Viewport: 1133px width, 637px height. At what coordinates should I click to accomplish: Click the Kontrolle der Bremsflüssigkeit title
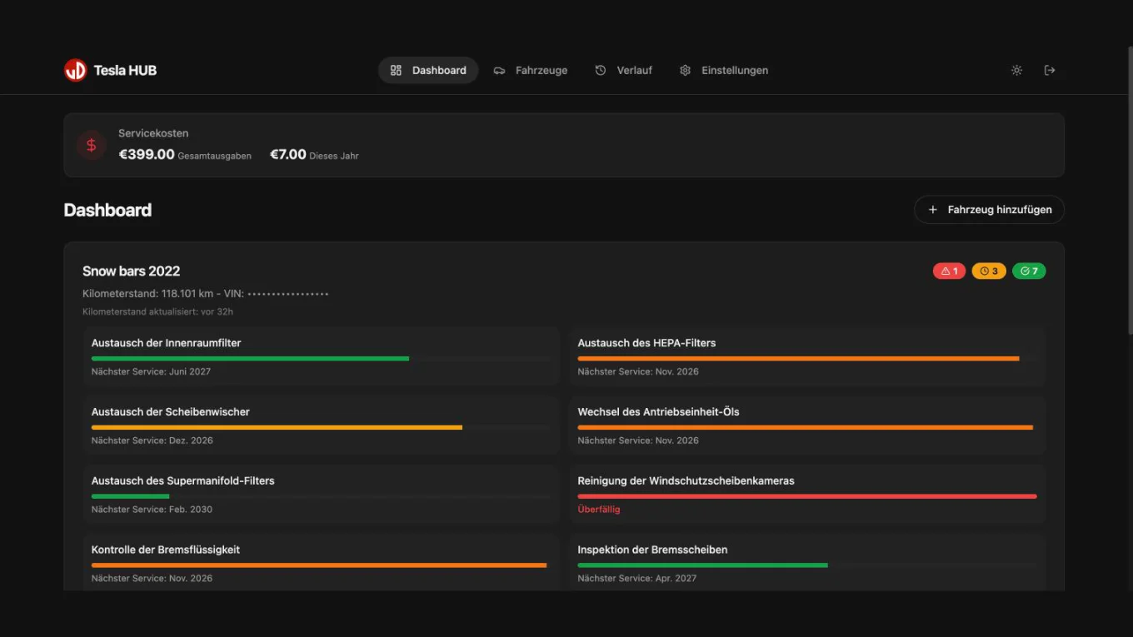click(x=166, y=550)
